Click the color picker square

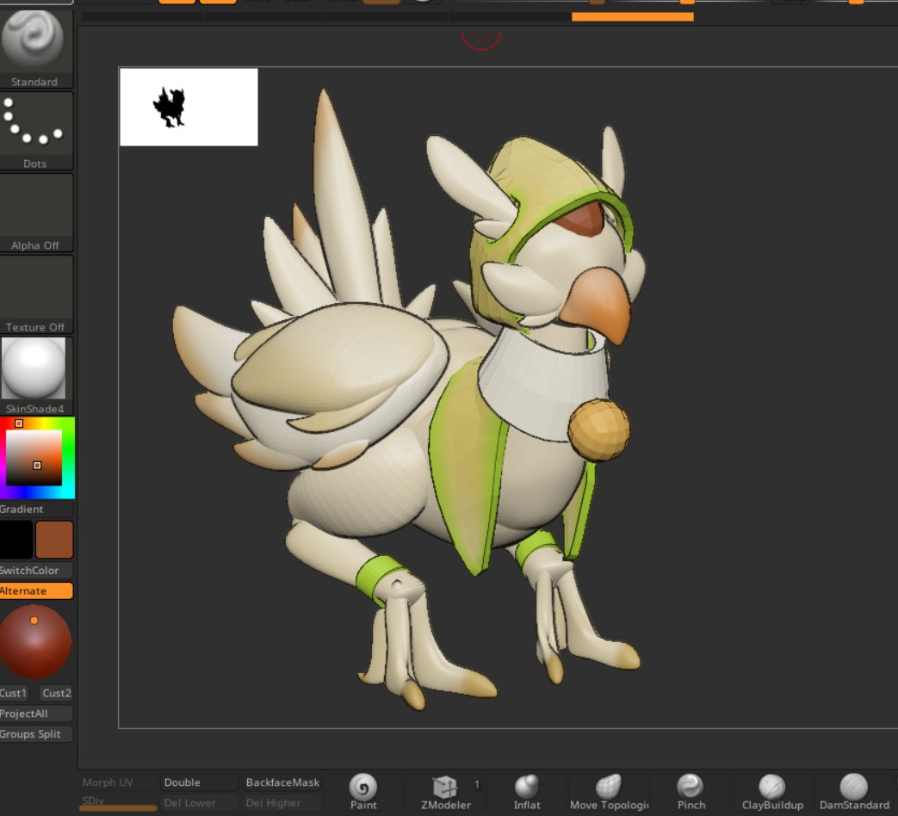click(34, 458)
